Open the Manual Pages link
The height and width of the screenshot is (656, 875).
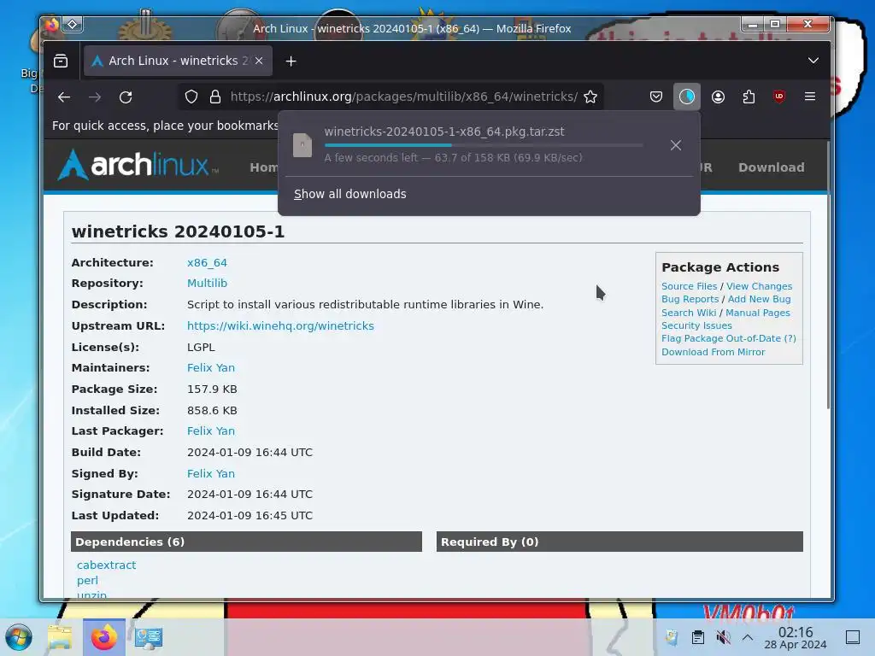pos(757,313)
